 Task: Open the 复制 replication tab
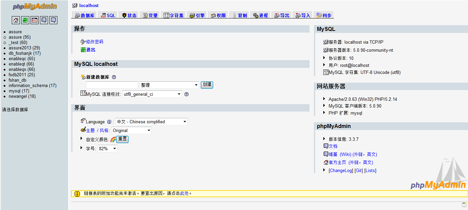coord(239,15)
